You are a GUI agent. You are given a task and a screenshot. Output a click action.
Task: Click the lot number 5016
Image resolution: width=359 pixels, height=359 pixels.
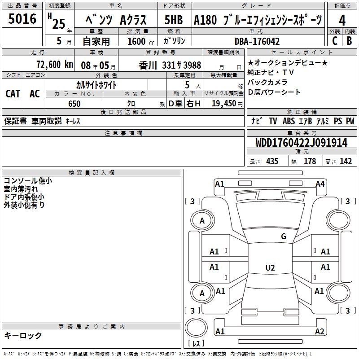point(22,19)
